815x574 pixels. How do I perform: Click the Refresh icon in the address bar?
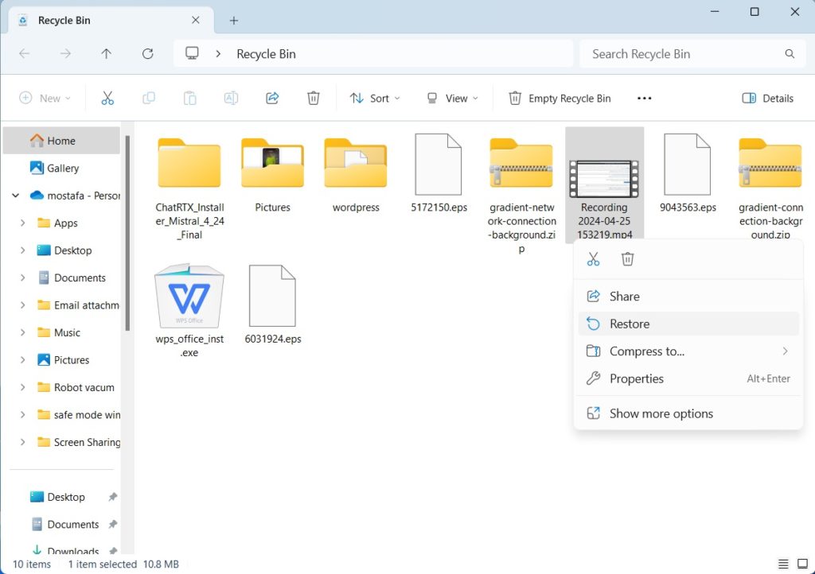pos(148,53)
